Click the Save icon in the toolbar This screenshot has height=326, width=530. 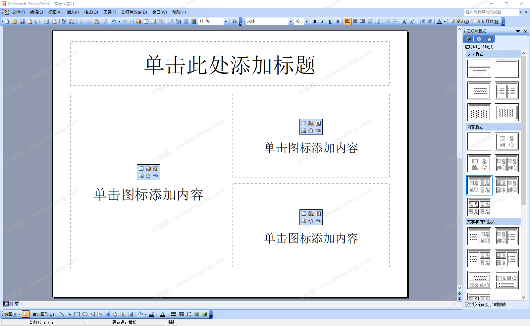coord(22,22)
